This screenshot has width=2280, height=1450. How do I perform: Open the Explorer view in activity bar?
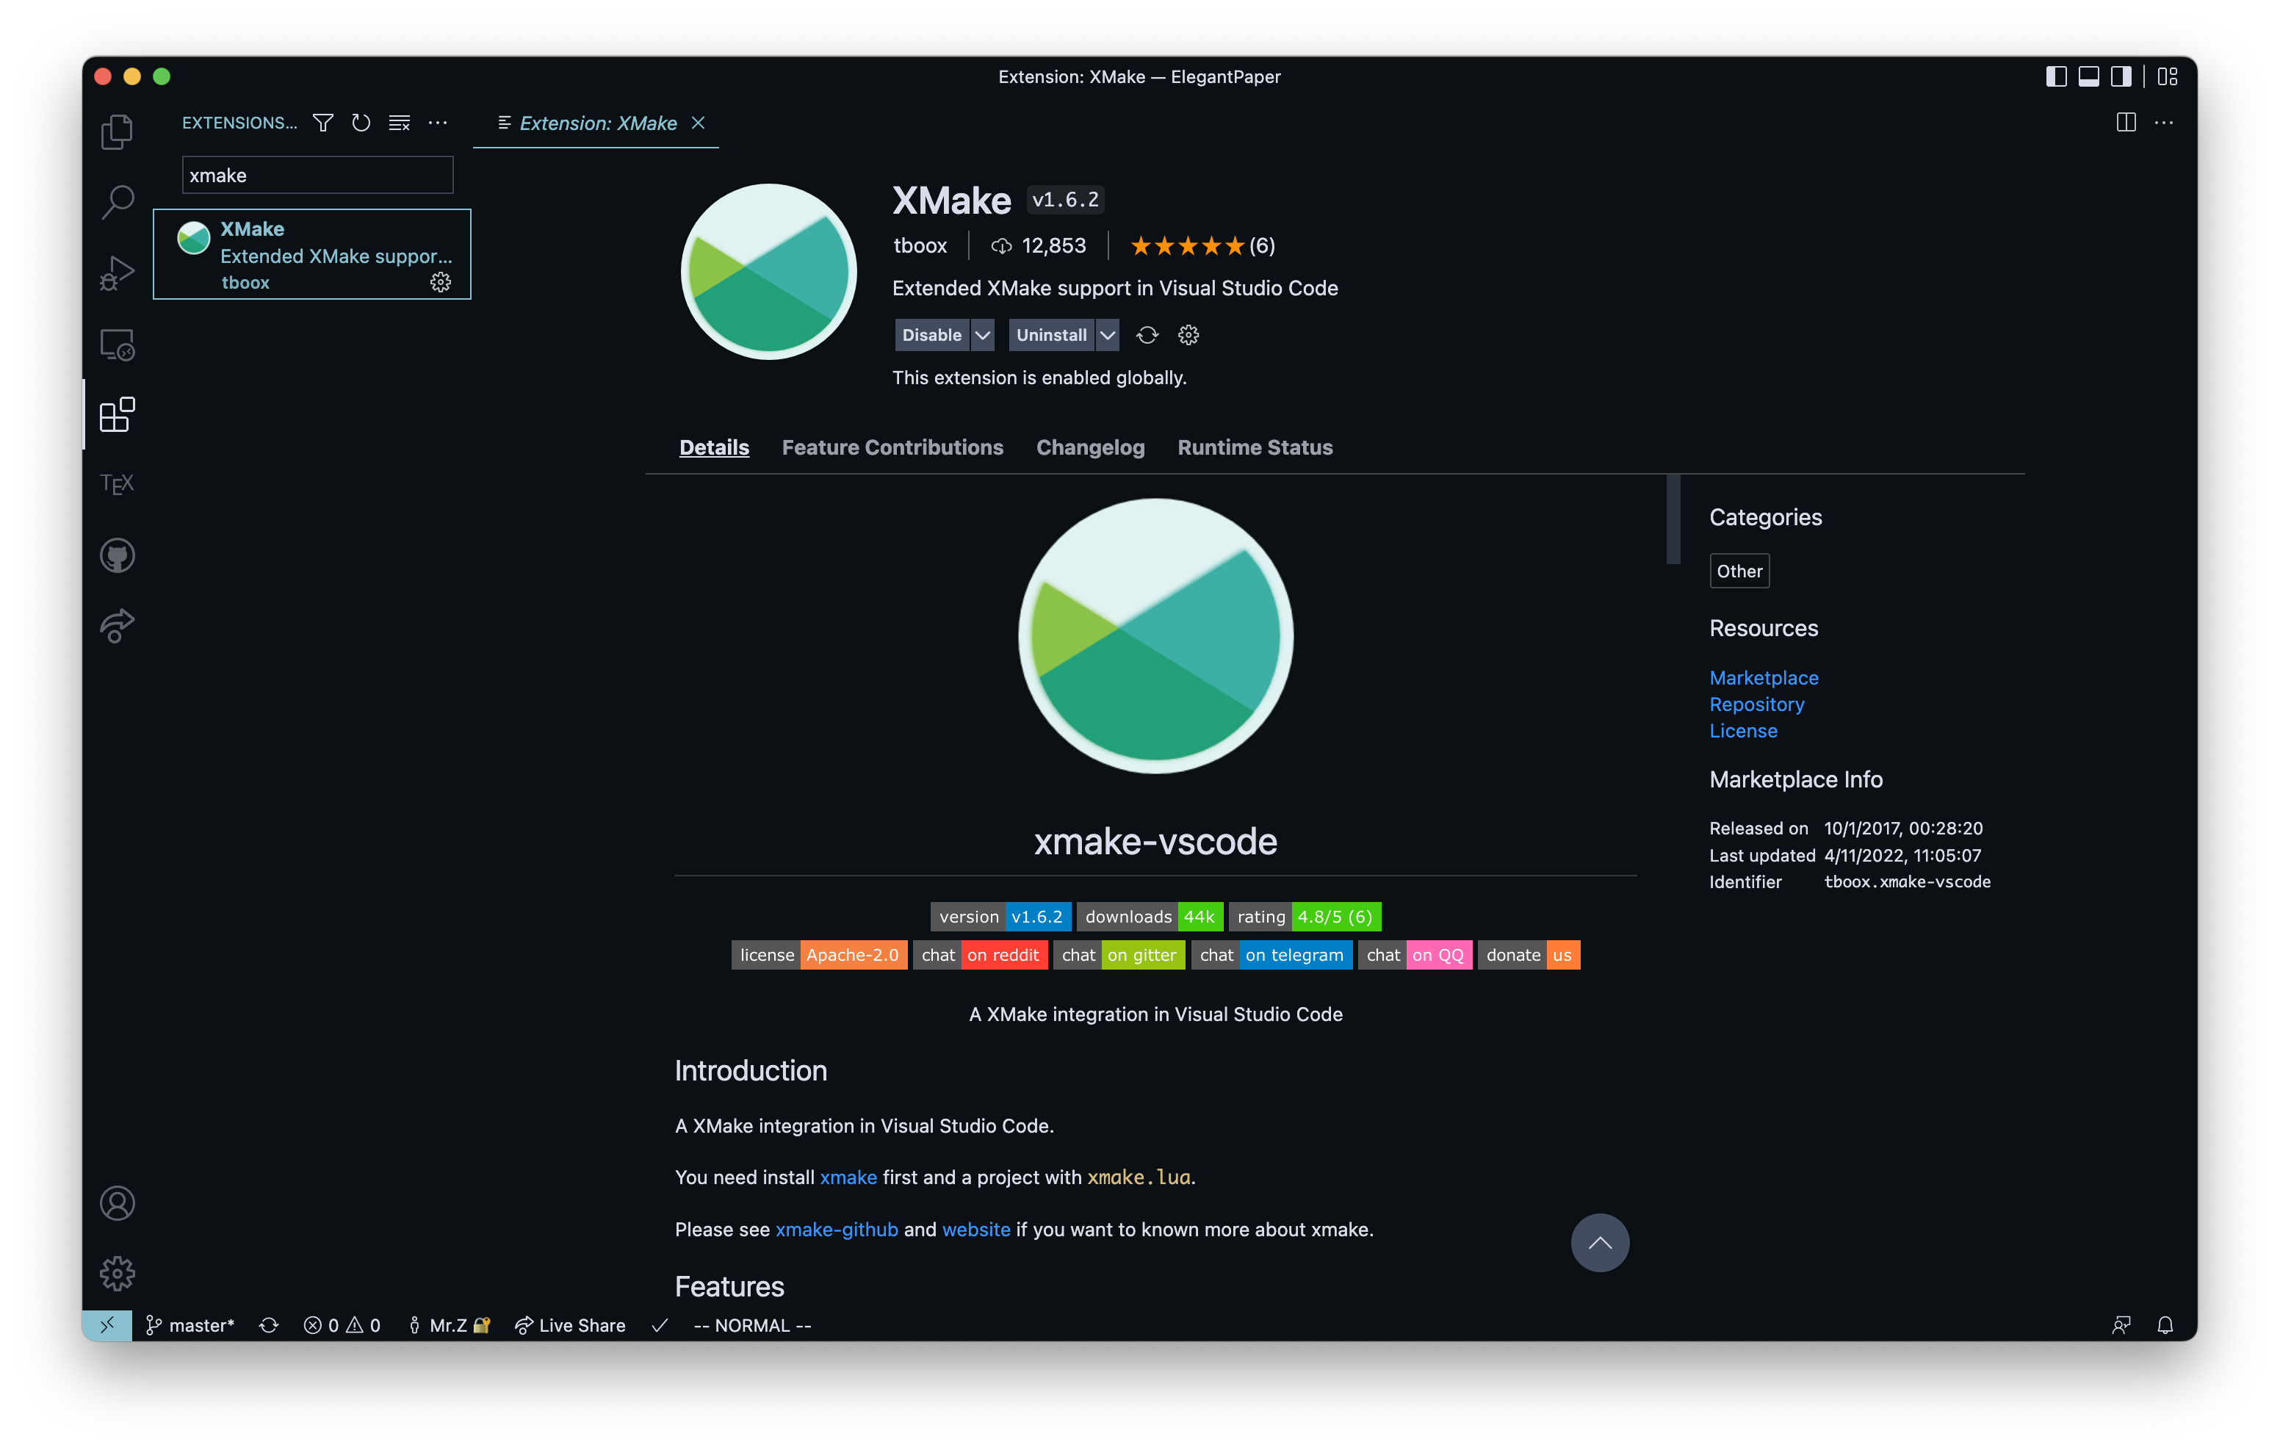pyautogui.click(x=117, y=131)
